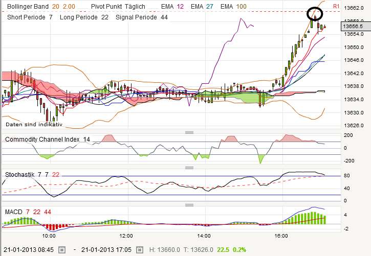Viewport: 371px width, 256px height.
Task: Click the 10:00 time axis label
Action: tap(49, 236)
